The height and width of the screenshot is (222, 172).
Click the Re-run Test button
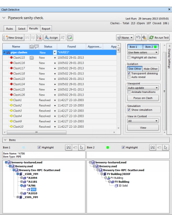pos(159,37)
